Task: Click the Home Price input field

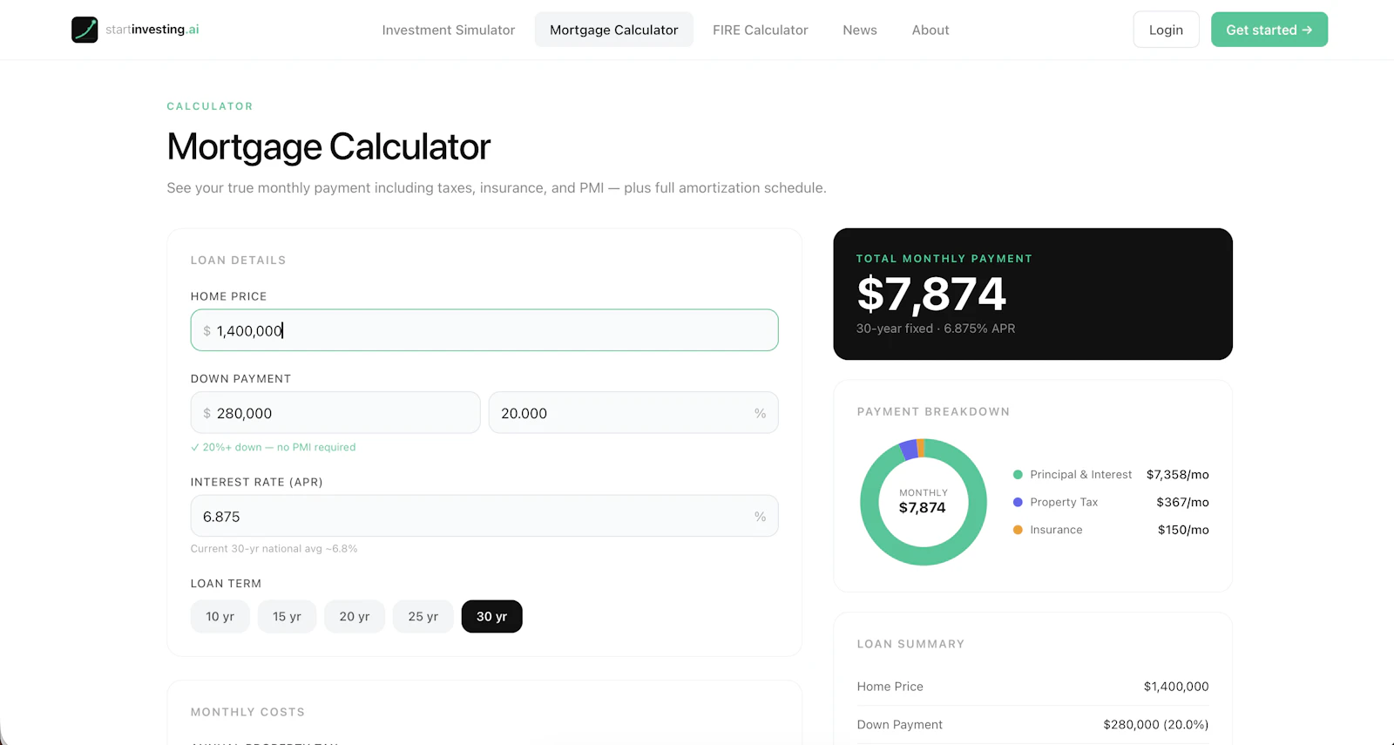Action: pyautogui.click(x=484, y=330)
